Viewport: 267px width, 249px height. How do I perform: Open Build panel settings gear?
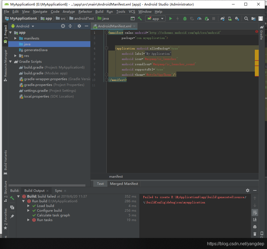tap(248, 190)
